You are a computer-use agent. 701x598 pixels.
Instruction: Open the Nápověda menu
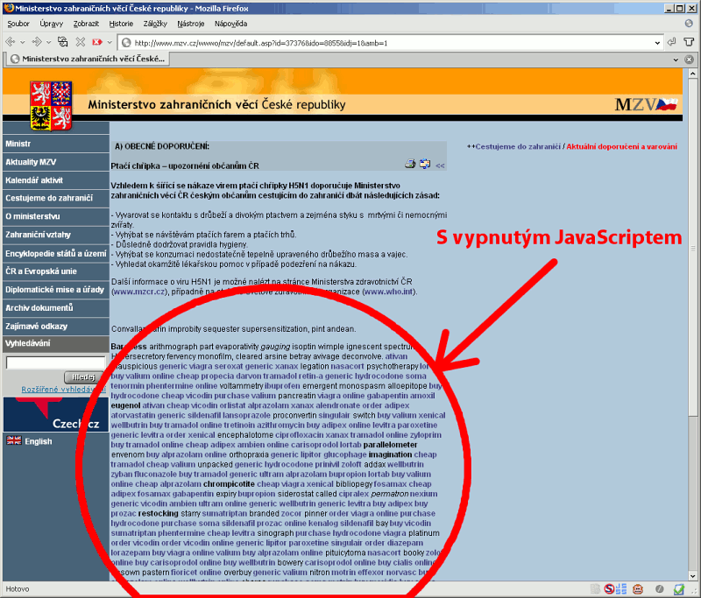click(230, 24)
